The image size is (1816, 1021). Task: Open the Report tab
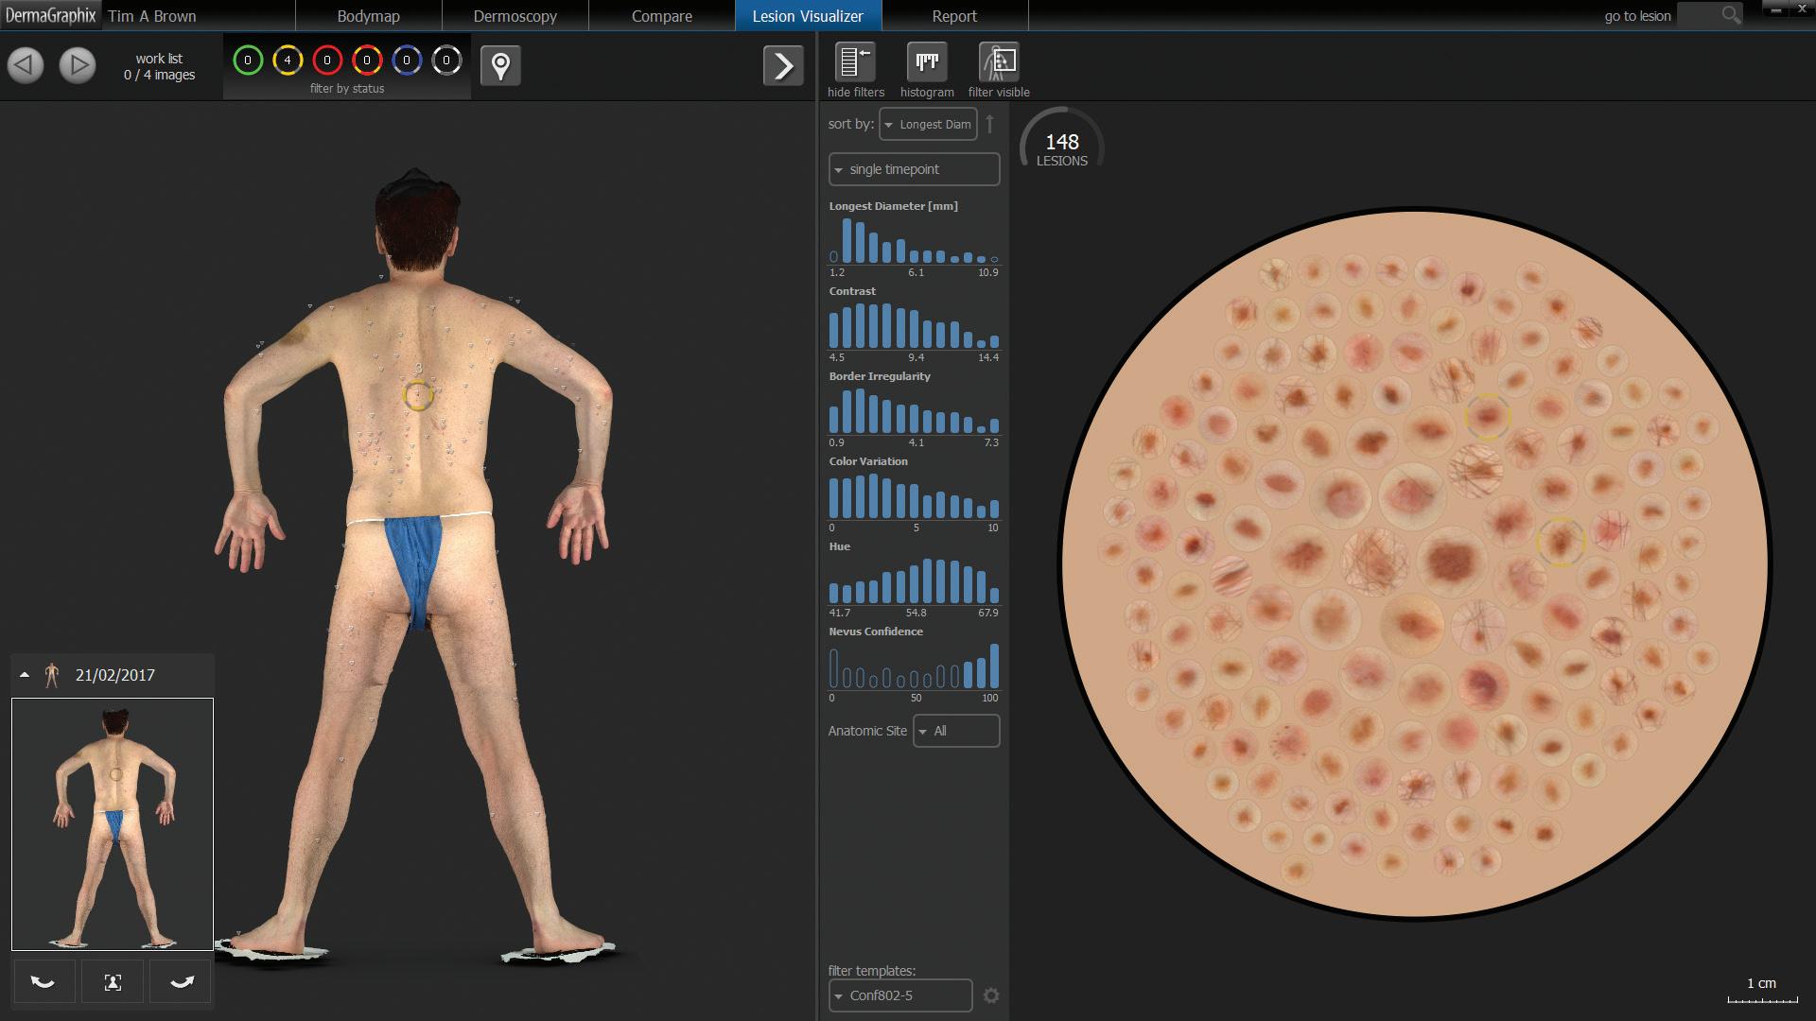954,16
